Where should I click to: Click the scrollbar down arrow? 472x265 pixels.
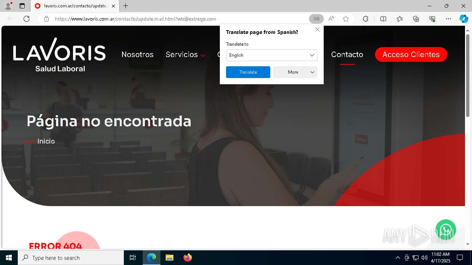point(468,244)
